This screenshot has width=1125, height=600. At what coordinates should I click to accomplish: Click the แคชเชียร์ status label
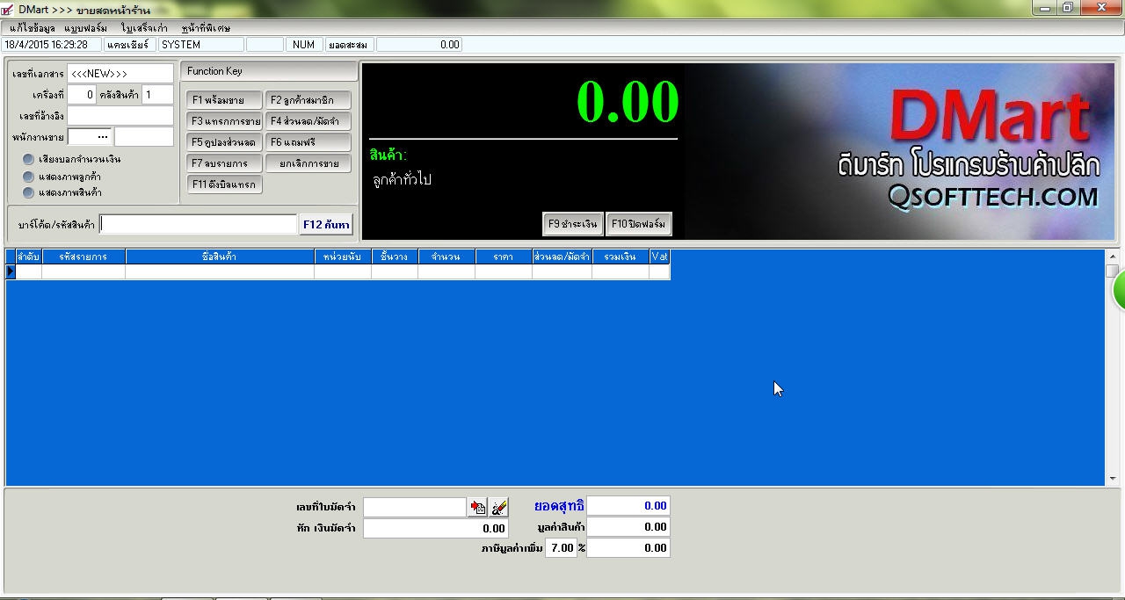pyautogui.click(x=129, y=44)
